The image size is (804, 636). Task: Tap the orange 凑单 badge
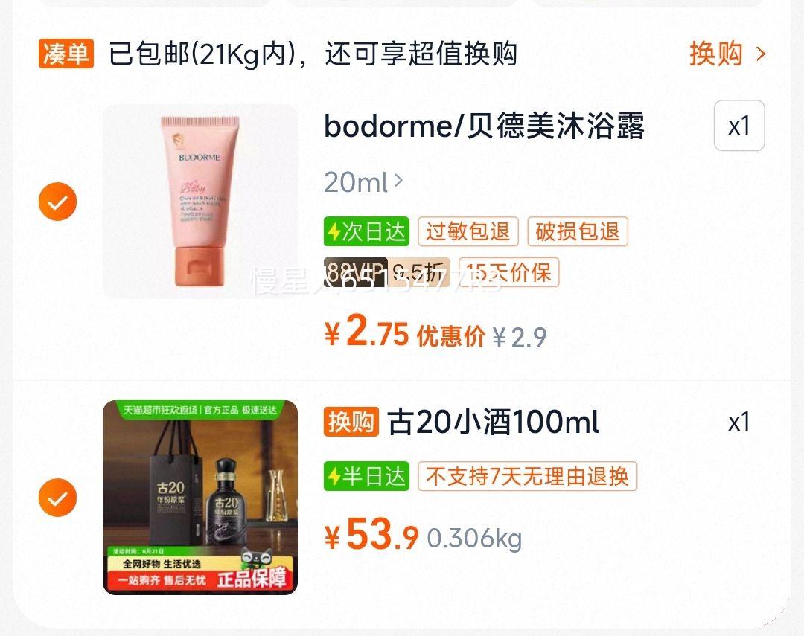pos(66,54)
